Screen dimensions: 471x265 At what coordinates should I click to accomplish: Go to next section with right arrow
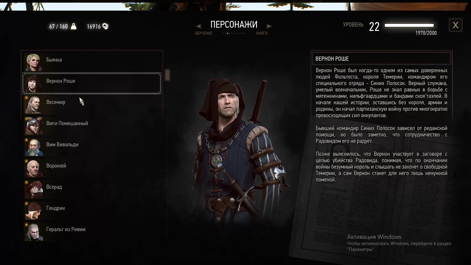[269, 26]
